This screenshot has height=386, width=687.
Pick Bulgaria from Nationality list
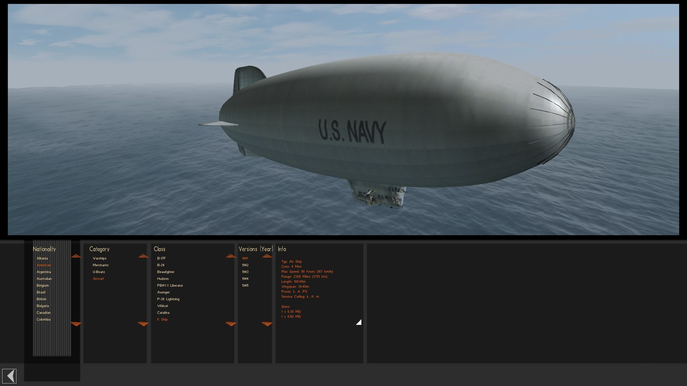point(43,306)
